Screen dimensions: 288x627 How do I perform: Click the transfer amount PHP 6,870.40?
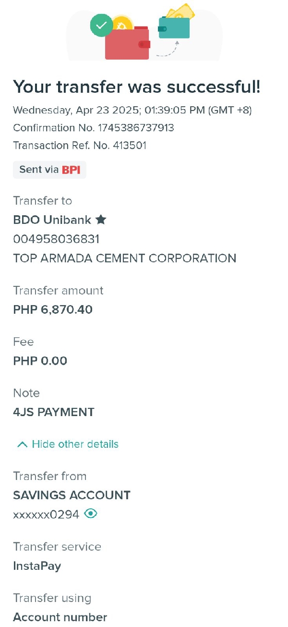point(53,309)
